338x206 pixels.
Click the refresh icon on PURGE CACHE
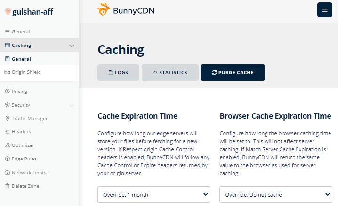214,72
